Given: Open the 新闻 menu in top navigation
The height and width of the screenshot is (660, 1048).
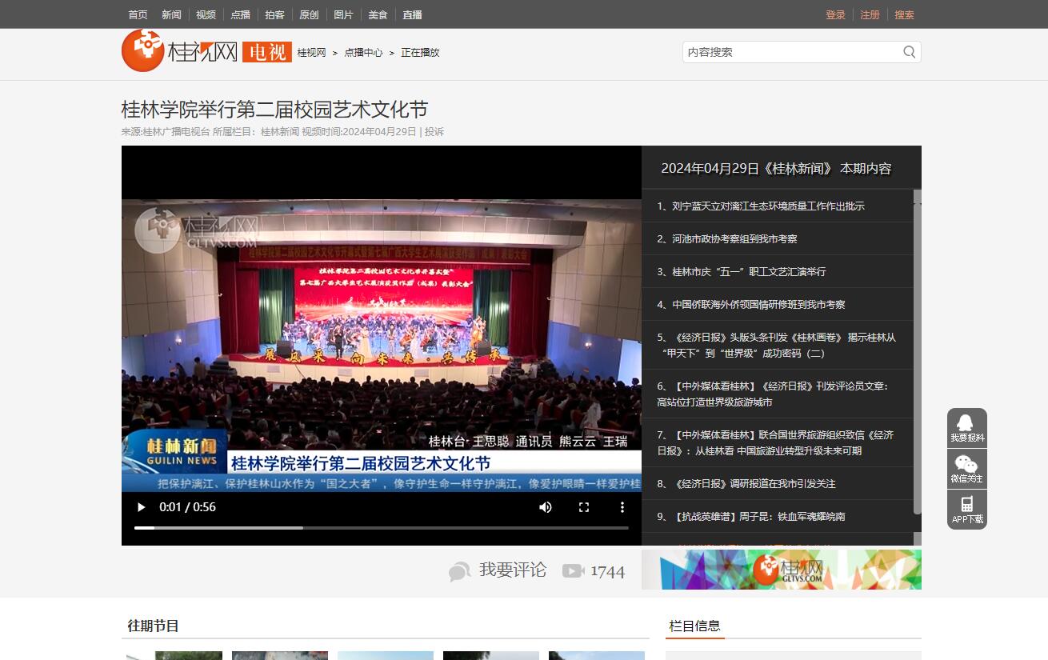Looking at the screenshot, I should (x=171, y=14).
